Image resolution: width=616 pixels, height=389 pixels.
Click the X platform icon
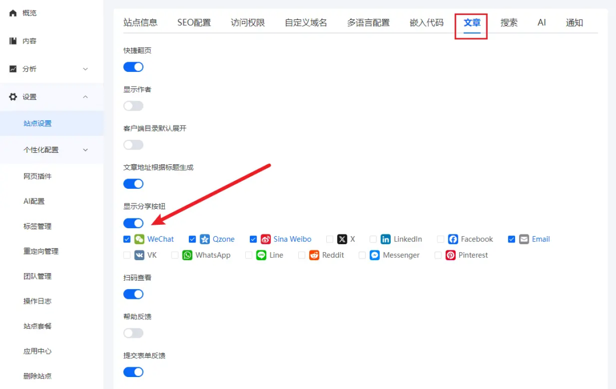click(x=342, y=239)
